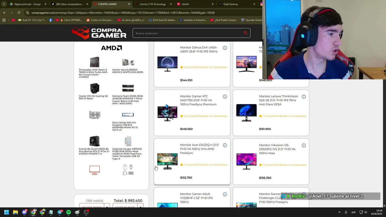
Task: Select Lenovo ThinkVision S22i-30 monitor thumbnail
Action: (246, 113)
